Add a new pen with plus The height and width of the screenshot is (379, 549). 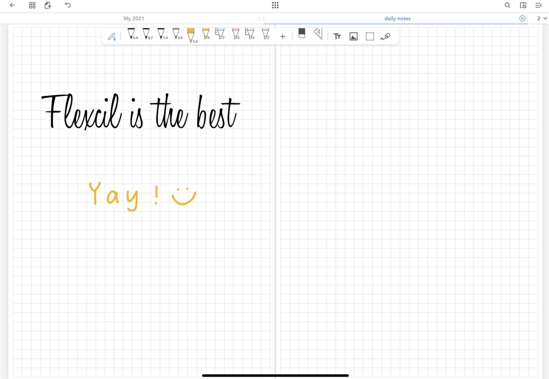[x=283, y=37]
